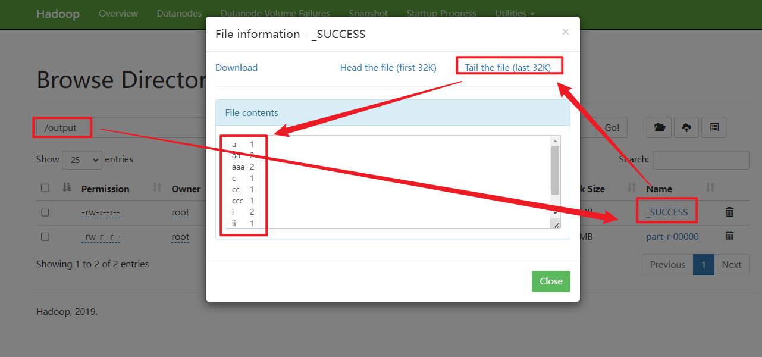Open the Utilities dropdown menu
762x357 pixels.
tap(515, 13)
